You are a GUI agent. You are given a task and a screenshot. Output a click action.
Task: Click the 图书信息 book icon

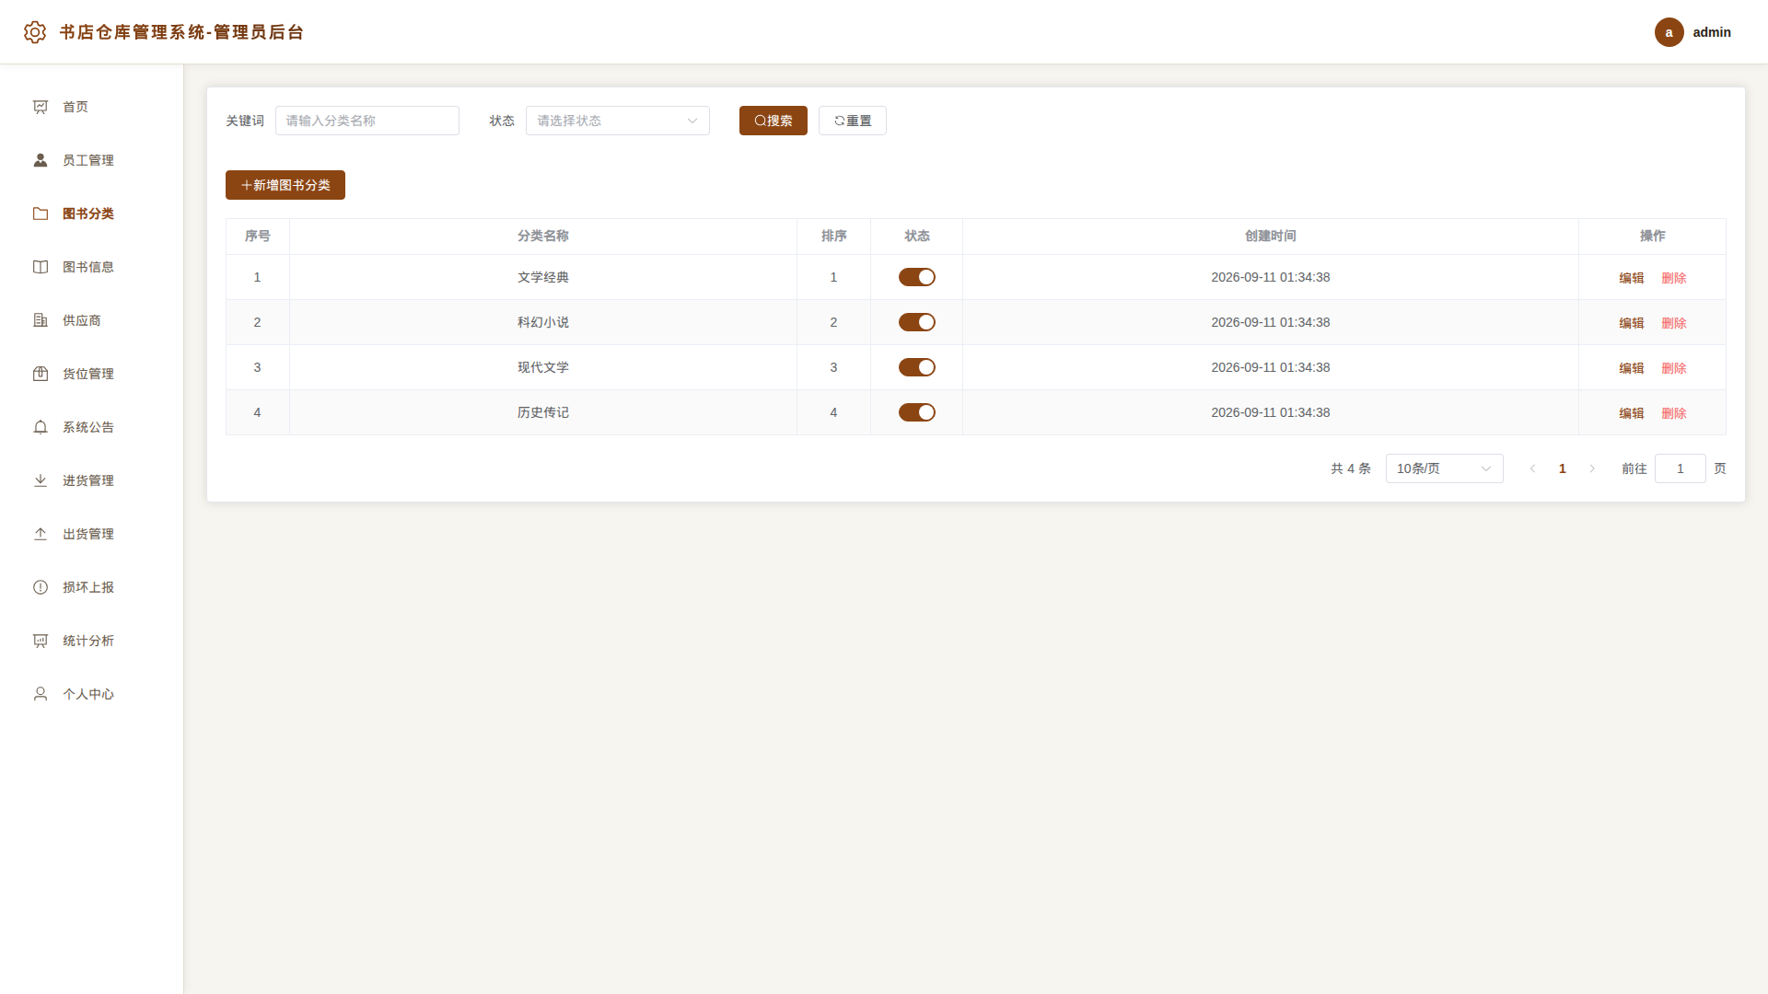(x=41, y=267)
